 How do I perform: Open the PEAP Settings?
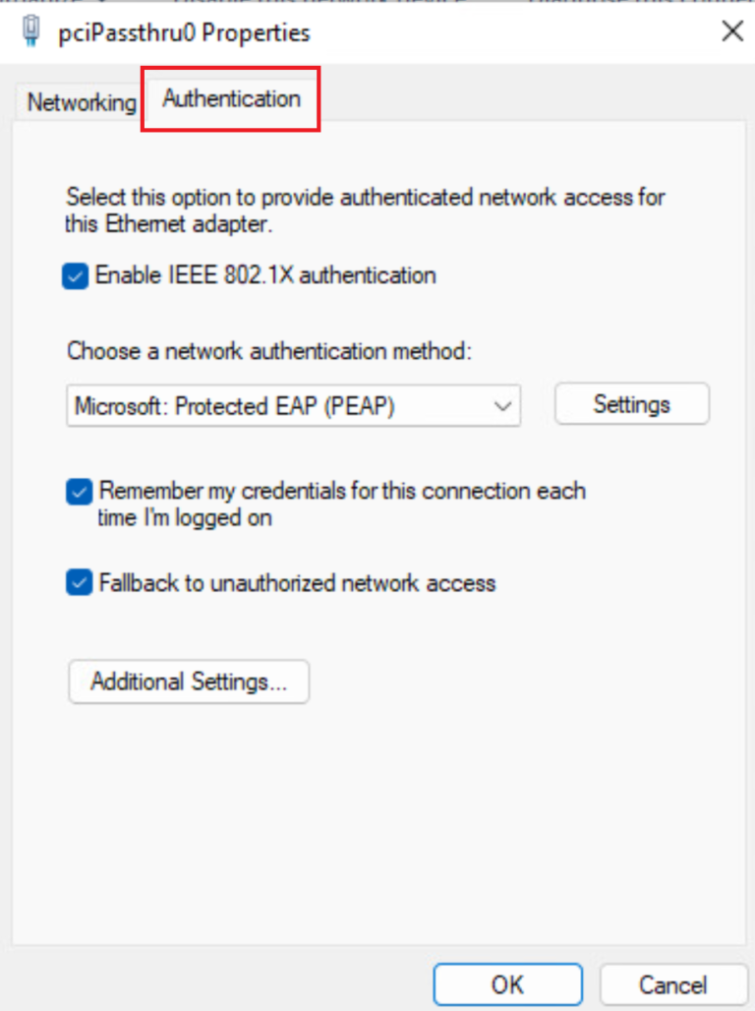(x=631, y=403)
